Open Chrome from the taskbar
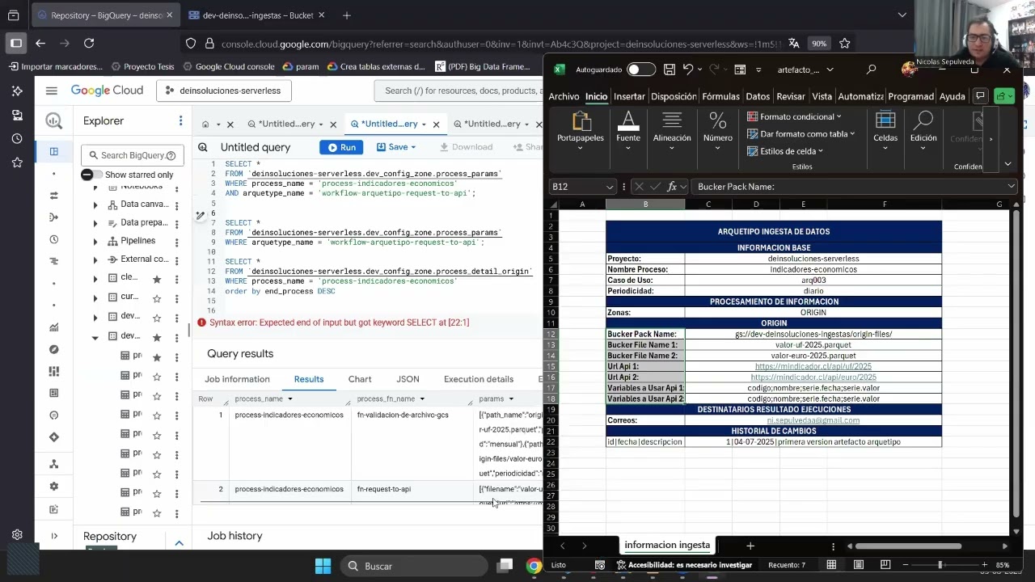 (x=534, y=566)
